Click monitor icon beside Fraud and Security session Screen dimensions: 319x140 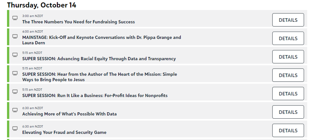[x=15, y=129]
